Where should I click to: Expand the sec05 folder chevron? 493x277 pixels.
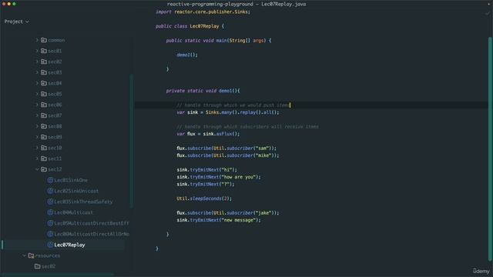[x=37, y=94]
